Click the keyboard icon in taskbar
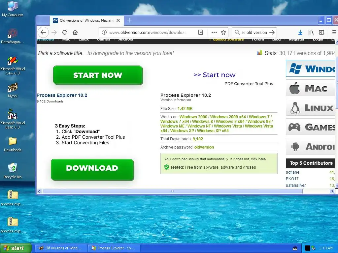 tap(295, 248)
